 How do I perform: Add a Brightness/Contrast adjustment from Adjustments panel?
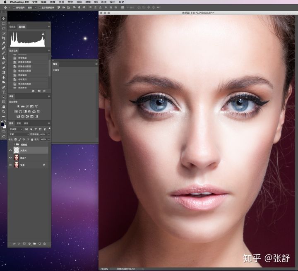click(x=18, y=106)
